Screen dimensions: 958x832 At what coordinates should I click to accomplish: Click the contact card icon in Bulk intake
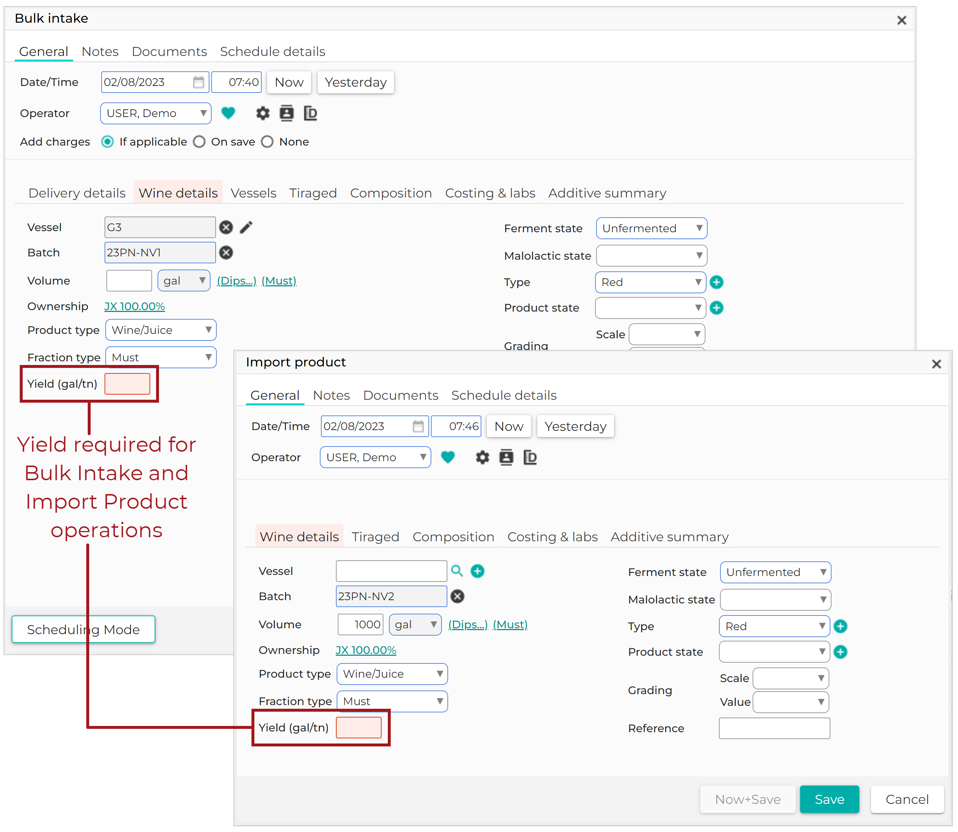point(286,113)
